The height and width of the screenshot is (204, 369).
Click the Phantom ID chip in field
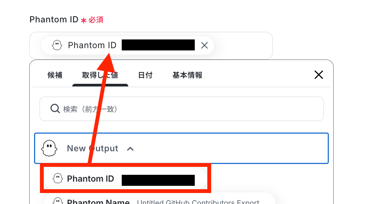point(127,45)
